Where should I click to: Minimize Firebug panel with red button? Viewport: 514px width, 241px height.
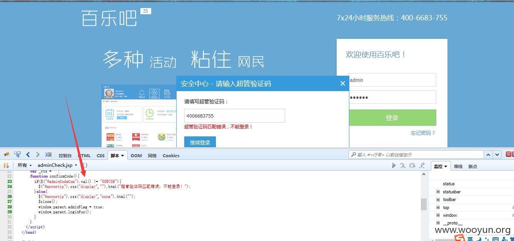[509, 154]
